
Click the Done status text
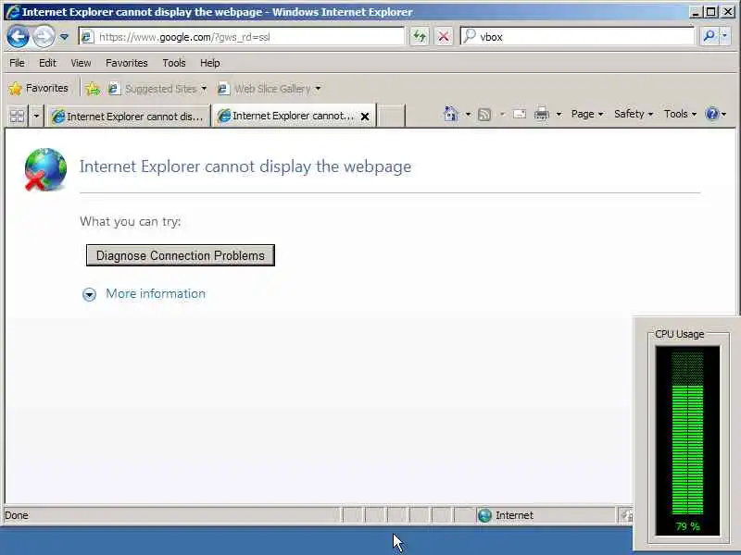(17, 515)
